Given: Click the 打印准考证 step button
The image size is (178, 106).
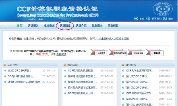Looking at the screenshot, I should click(138, 53).
